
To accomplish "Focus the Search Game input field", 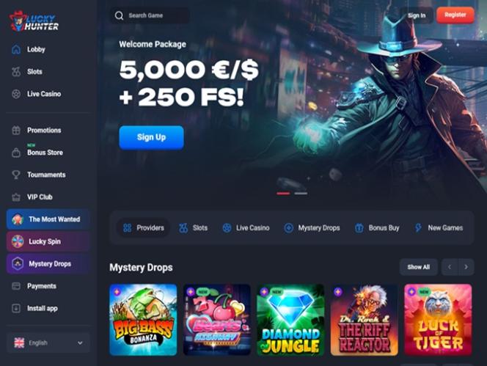I will [x=150, y=15].
